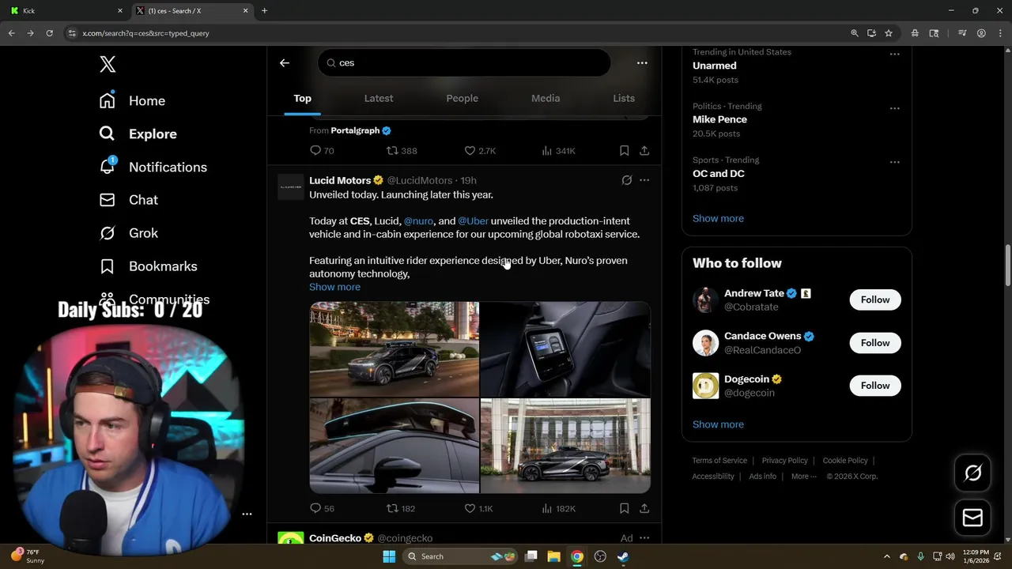View analytics of post with 341K views
Screen dimensions: 1012x569
coord(558,150)
